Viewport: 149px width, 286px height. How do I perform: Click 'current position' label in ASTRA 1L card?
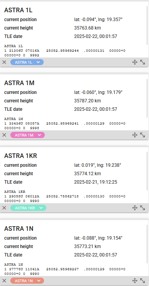[x=20, y=20]
